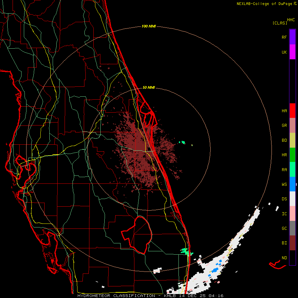Select the WS blue legend swatch
This screenshot has height=298, width=298.
(292, 184)
